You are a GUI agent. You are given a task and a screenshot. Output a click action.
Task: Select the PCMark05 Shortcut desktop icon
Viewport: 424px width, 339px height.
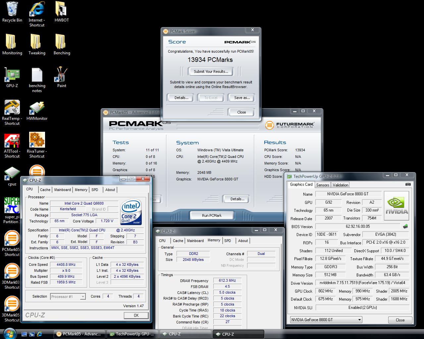(12, 243)
